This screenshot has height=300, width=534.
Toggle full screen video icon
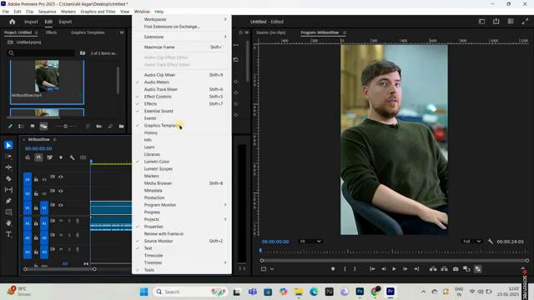pos(525,22)
